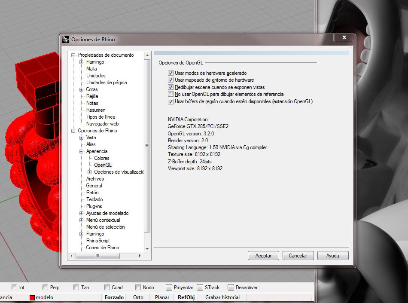Toggle Usar modos de hardware acelerado checkbox
Viewport: 408px width, 303px height.
(x=171, y=73)
